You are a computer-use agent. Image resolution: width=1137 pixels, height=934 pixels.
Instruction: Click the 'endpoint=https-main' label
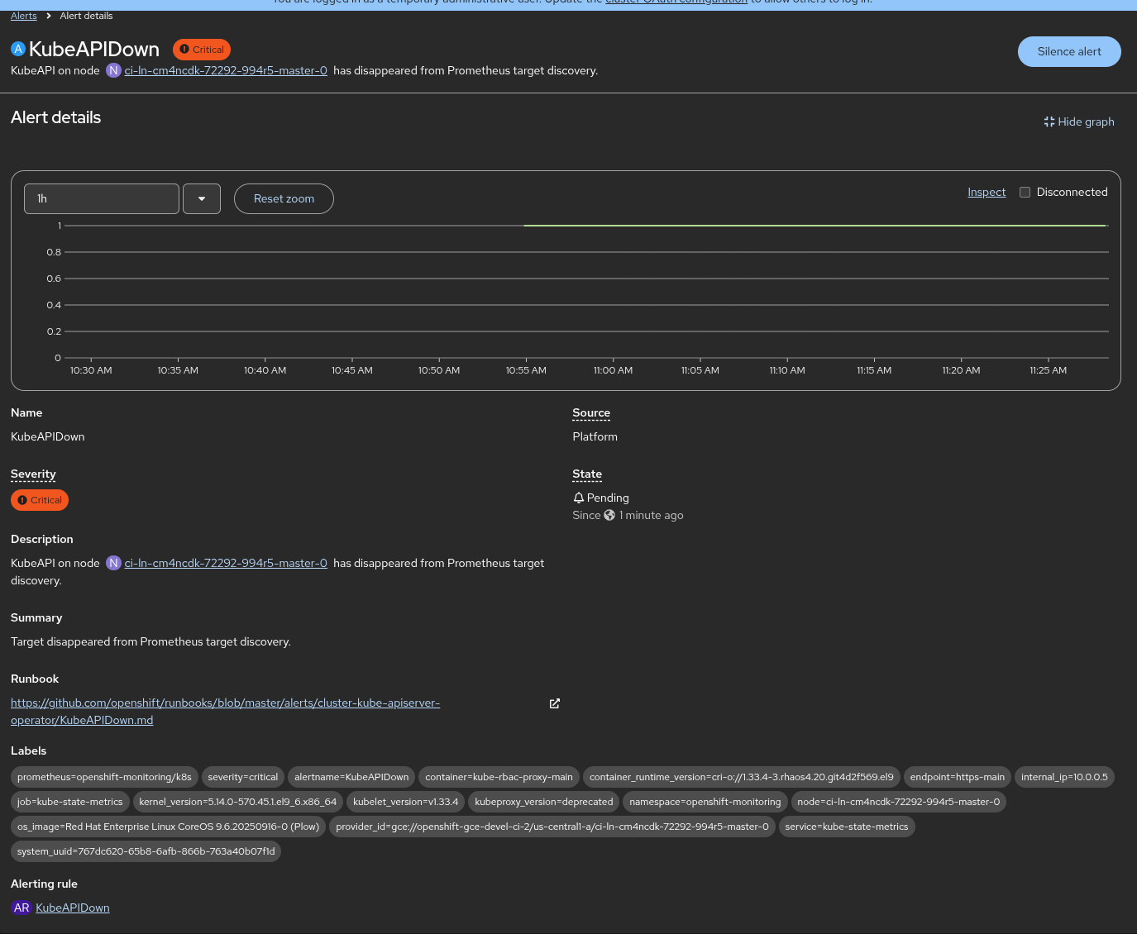(x=958, y=777)
